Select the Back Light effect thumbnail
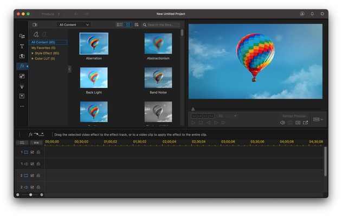342x216 pixels. pyautogui.click(x=94, y=78)
